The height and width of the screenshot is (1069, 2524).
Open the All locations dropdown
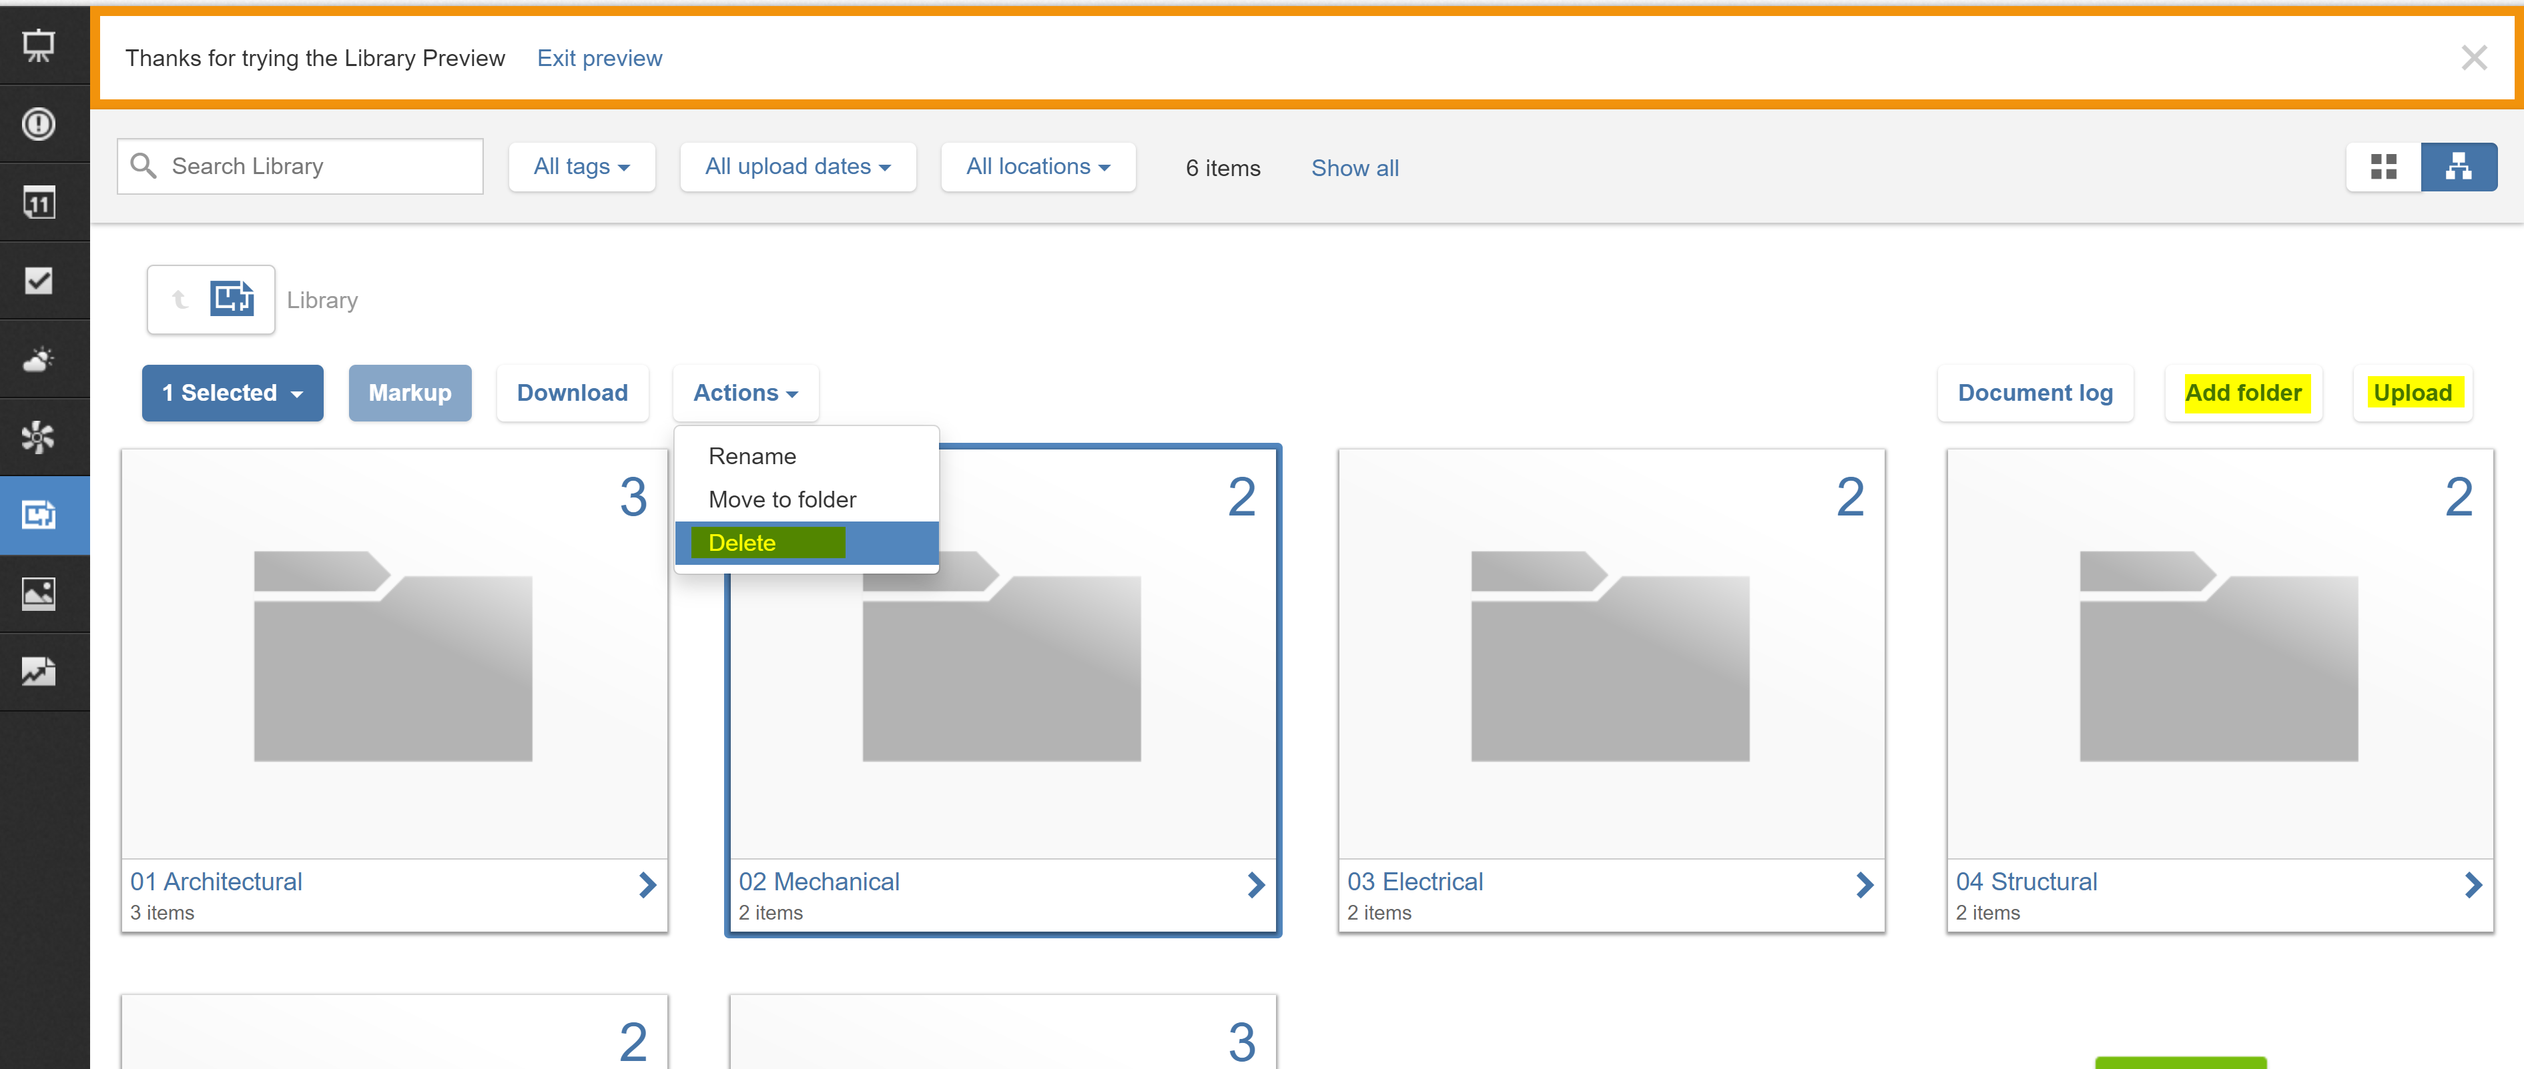coord(1038,167)
